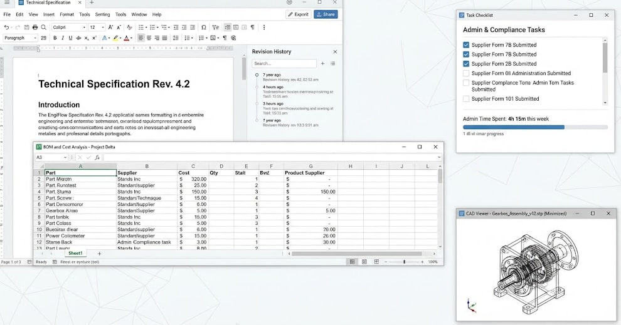Image resolution: width=621 pixels, height=325 pixels.
Task: Check Supplier Form 101 Submitted
Action: click(466, 99)
